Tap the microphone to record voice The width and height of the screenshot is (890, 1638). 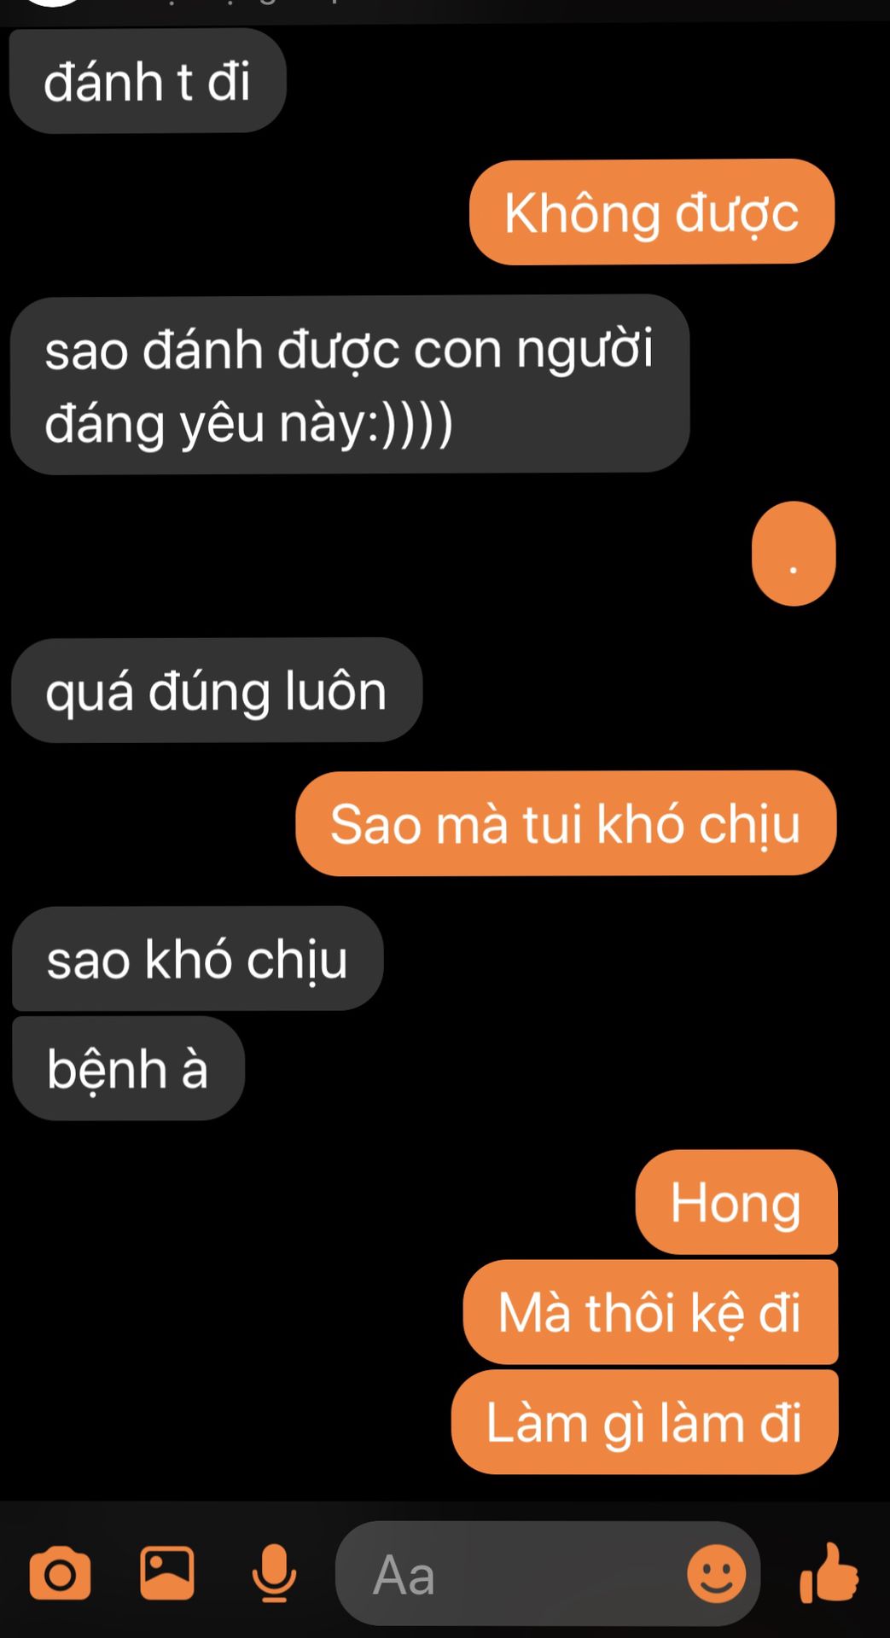(274, 1573)
